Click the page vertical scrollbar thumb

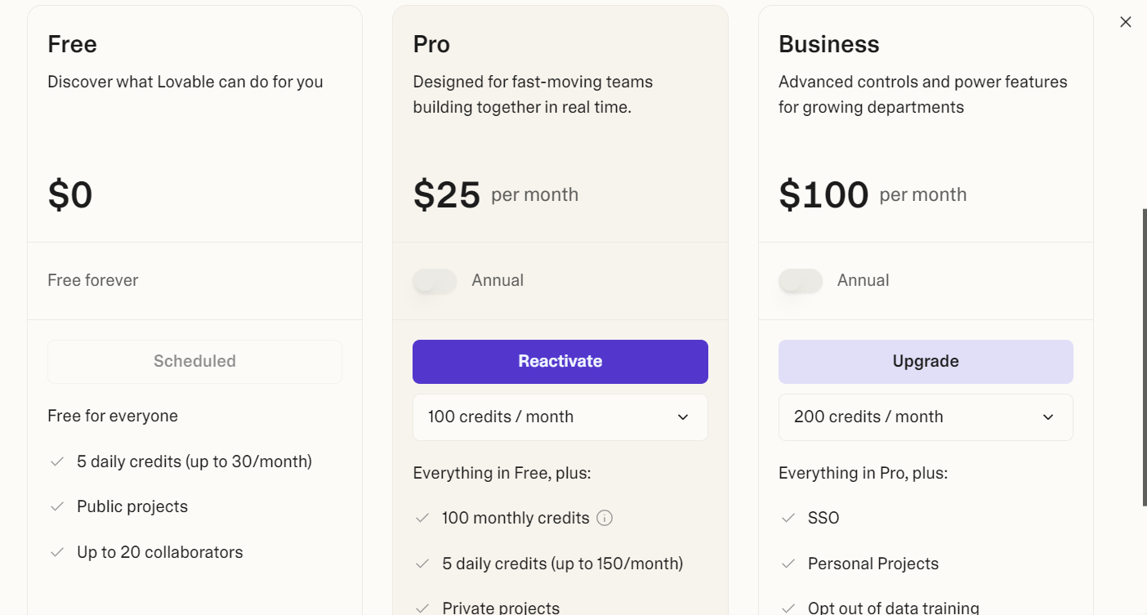pyautogui.click(x=1144, y=357)
